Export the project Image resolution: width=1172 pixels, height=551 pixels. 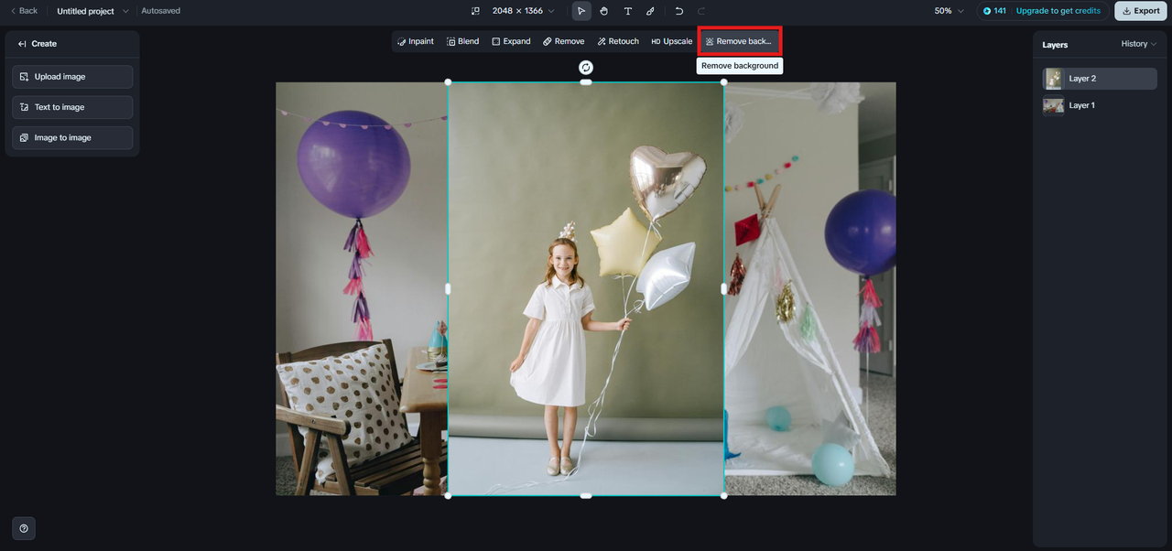tap(1140, 11)
